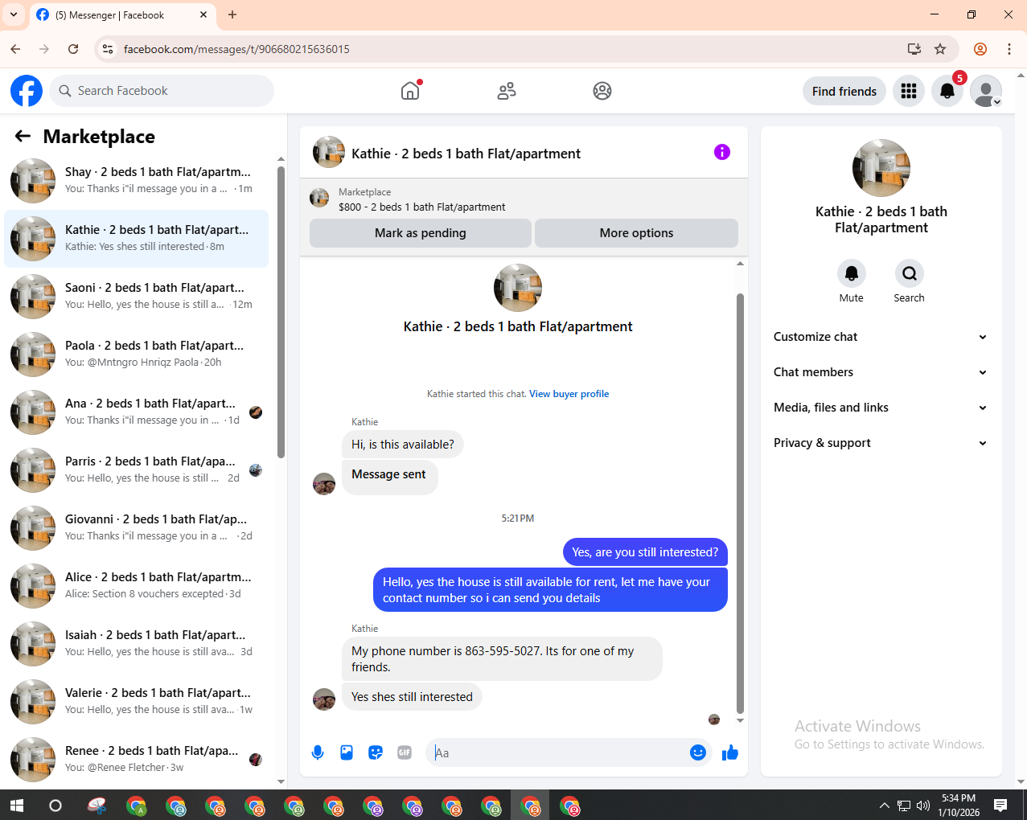The image size is (1027, 820).
Task: Go back from Marketplace with arrow
Action: click(x=23, y=137)
